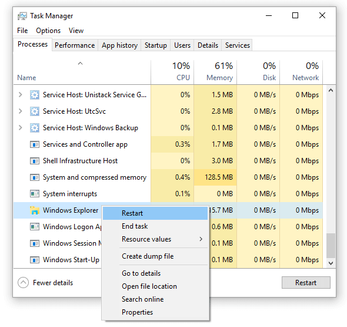Click the 0.4% CPU cell

172,177
